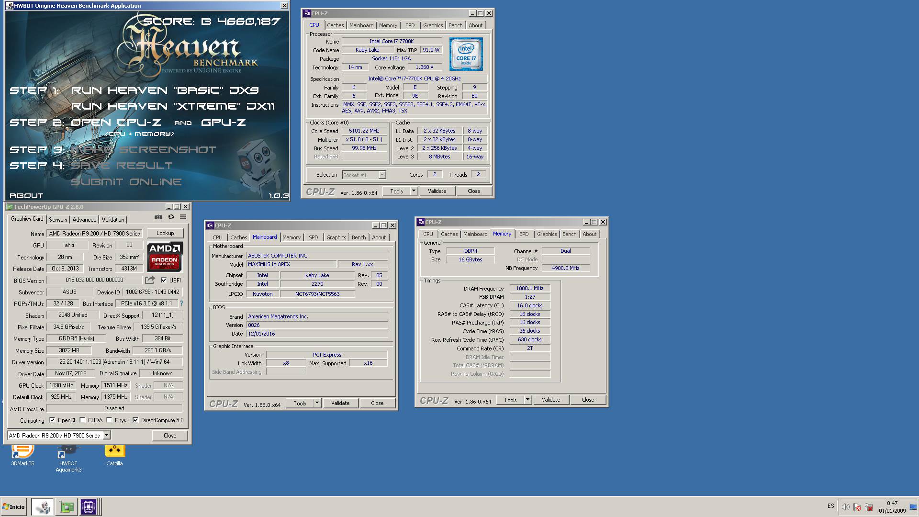Image resolution: width=919 pixels, height=517 pixels.
Task: Click the Open CPU-Z link in Heaven
Action: pyautogui.click(x=116, y=122)
